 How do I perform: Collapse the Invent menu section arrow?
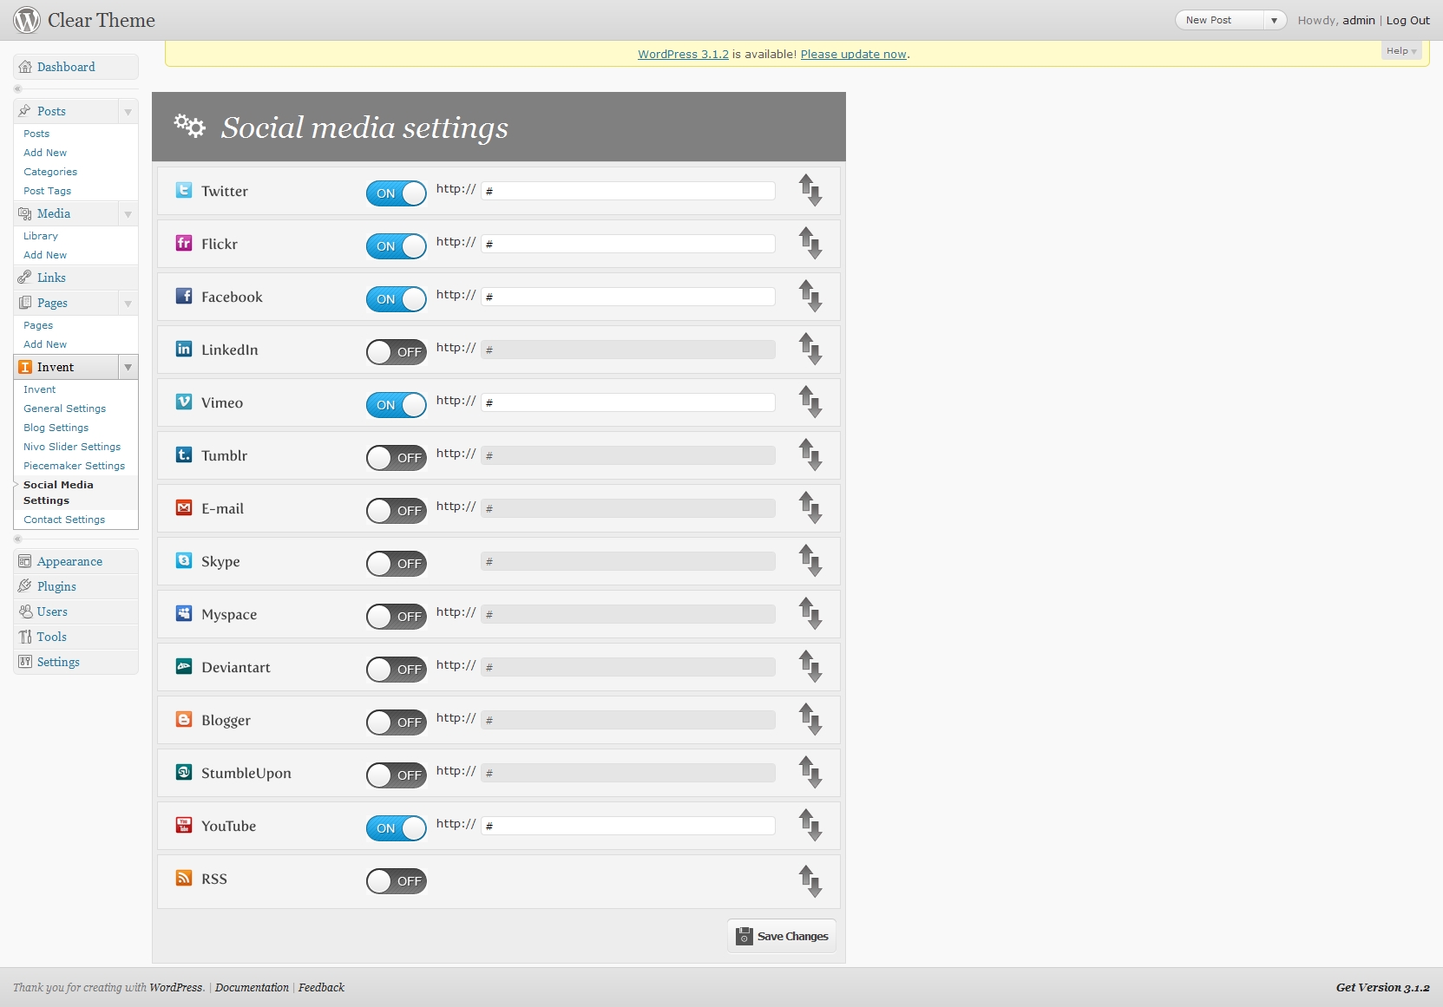[x=128, y=368]
